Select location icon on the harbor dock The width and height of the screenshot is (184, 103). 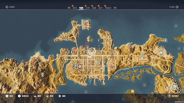click(95, 84)
